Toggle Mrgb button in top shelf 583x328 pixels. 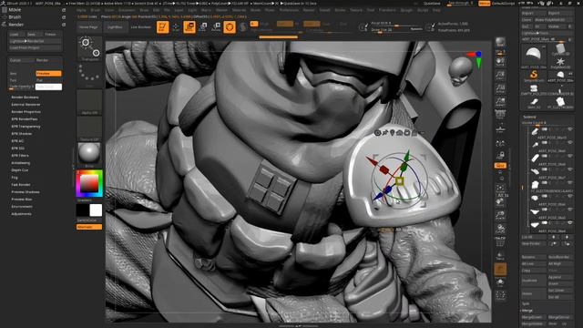[x=265, y=24]
